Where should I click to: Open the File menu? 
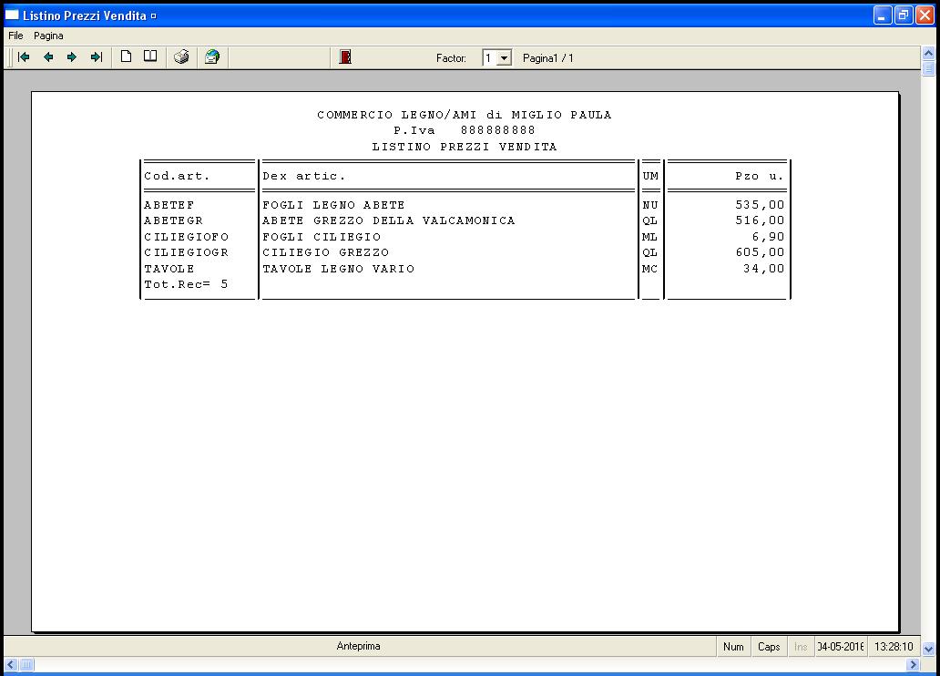15,36
